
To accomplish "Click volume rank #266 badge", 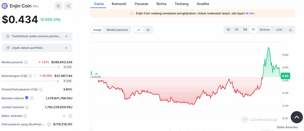I will [x=67, y=81].
